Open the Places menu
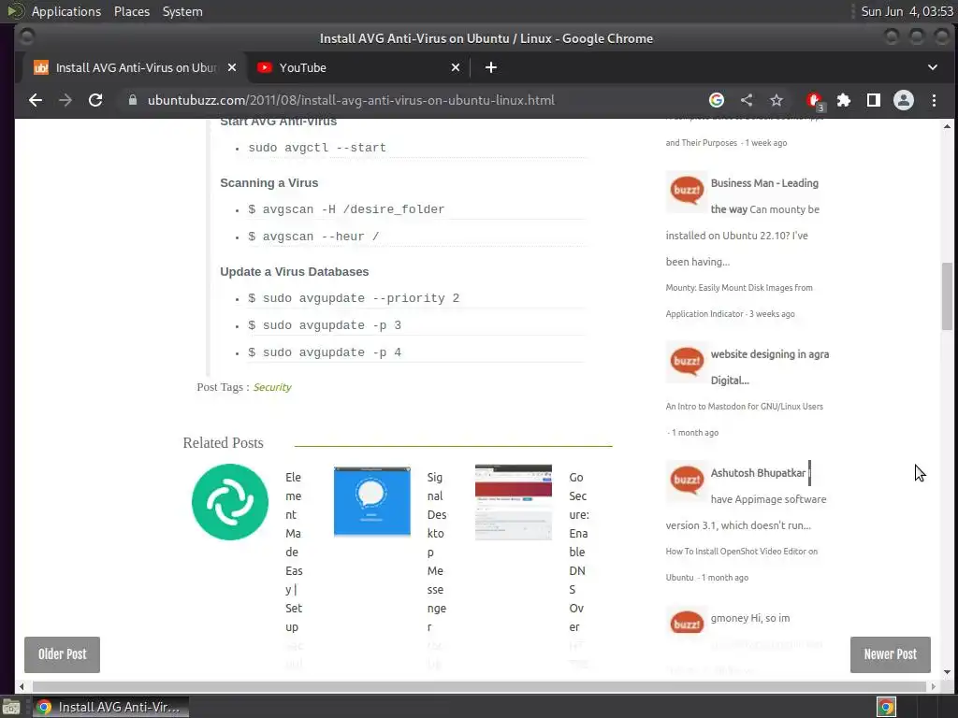Screen dimensions: 958x718 point(131,11)
